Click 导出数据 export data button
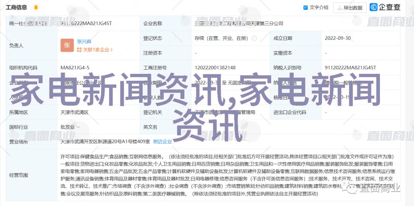Screen dimensions: 414x206 350,8
